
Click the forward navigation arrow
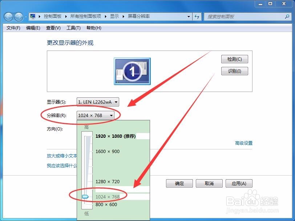(x=18, y=16)
